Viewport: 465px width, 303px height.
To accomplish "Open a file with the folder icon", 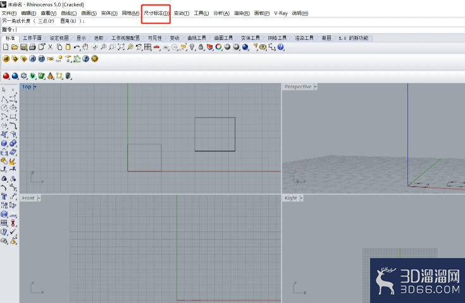I will click(15, 47).
